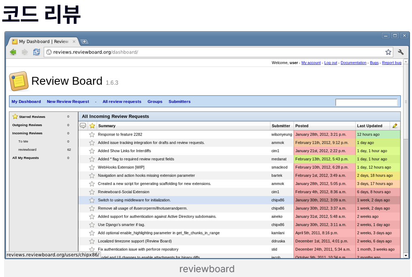Reload the page with refresh icon
This screenshot has height=277, width=412.
pyautogui.click(x=36, y=52)
